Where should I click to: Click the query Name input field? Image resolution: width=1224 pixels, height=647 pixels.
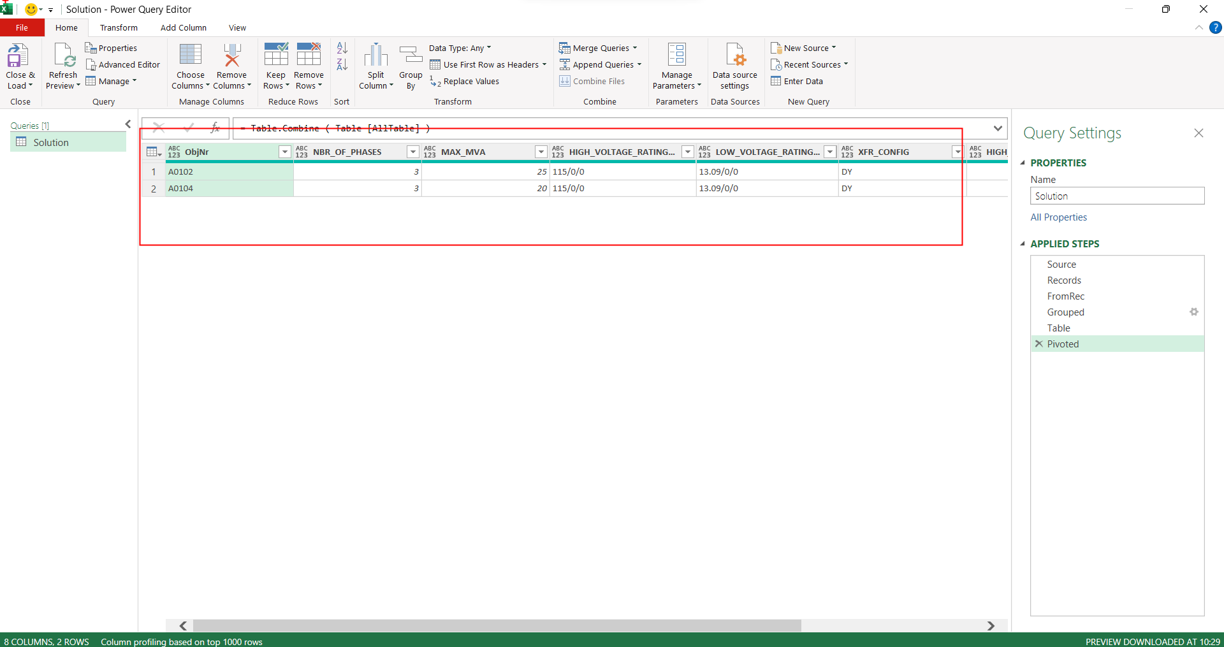click(x=1117, y=196)
